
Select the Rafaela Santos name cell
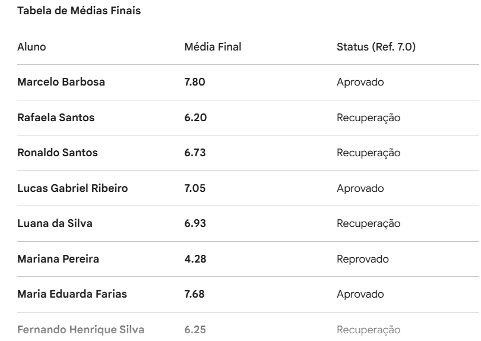[56, 118]
